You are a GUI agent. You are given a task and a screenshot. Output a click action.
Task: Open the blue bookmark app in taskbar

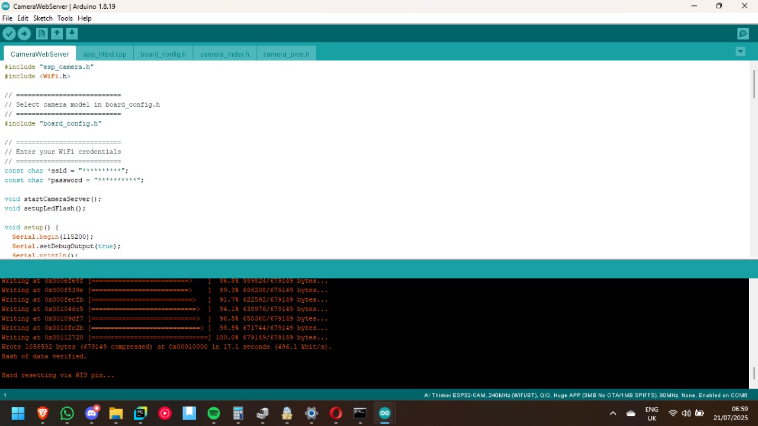click(x=189, y=413)
